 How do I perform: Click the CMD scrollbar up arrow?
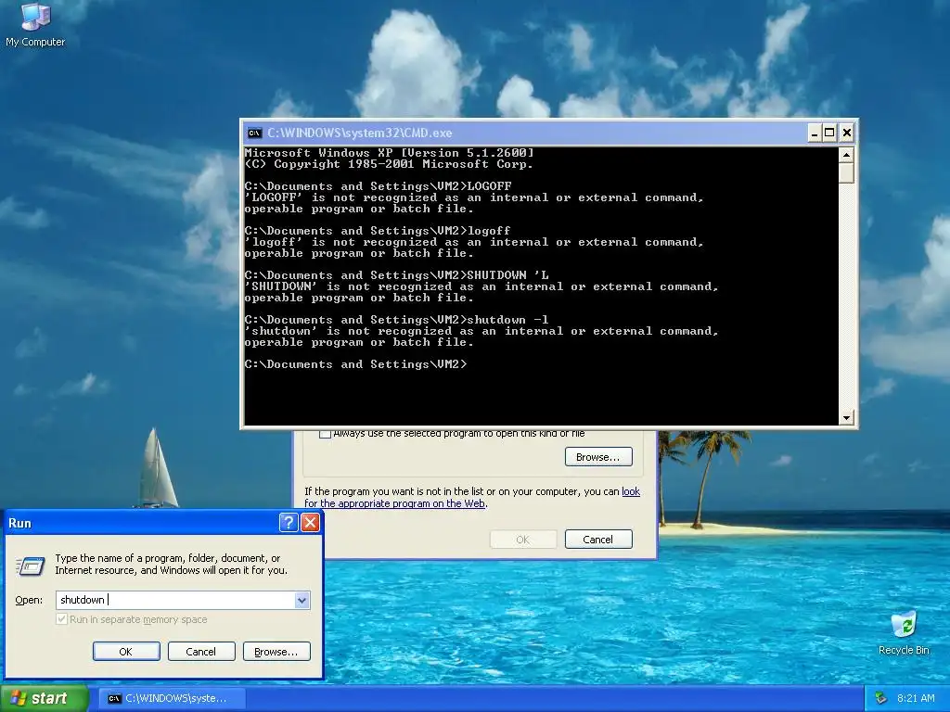click(x=846, y=155)
